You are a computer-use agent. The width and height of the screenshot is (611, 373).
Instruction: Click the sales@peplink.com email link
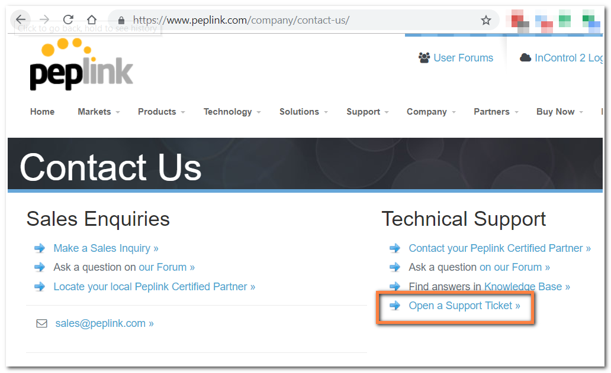tap(104, 323)
